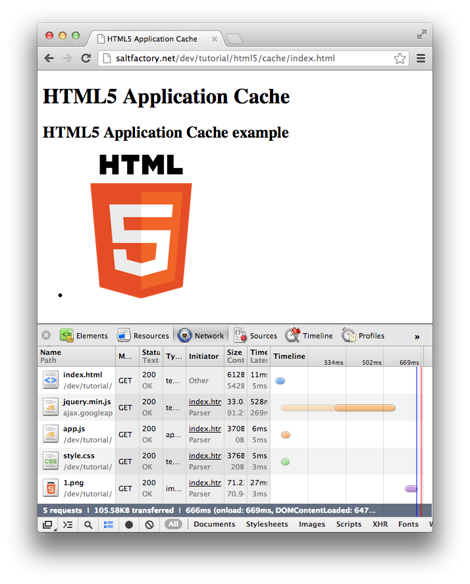Image resolution: width=470 pixels, height=584 pixels.
Task: Follow the 1.png initiator link
Action: 205,483
